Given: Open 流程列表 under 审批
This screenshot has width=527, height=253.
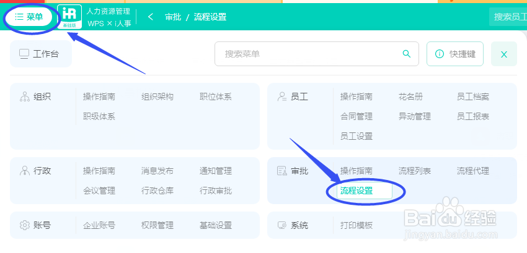Looking at the screenshot, I should 415,171.
